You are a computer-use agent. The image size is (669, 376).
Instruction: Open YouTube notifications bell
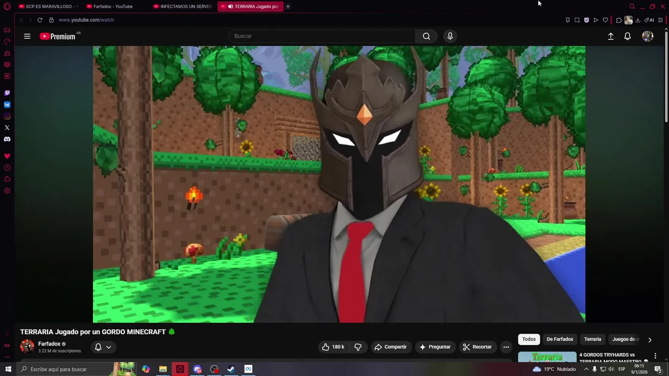(x=628, y=36)
